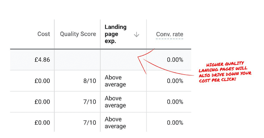
Task: Click the empty Landing page exp. cell in highlighted row
Action: coord(123,60)
